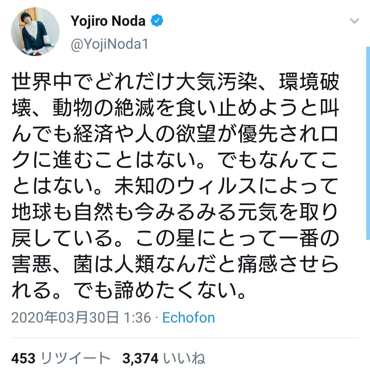Click the いいね label
This screenshot has height=377, width=370.
click(x=184, y=358)
